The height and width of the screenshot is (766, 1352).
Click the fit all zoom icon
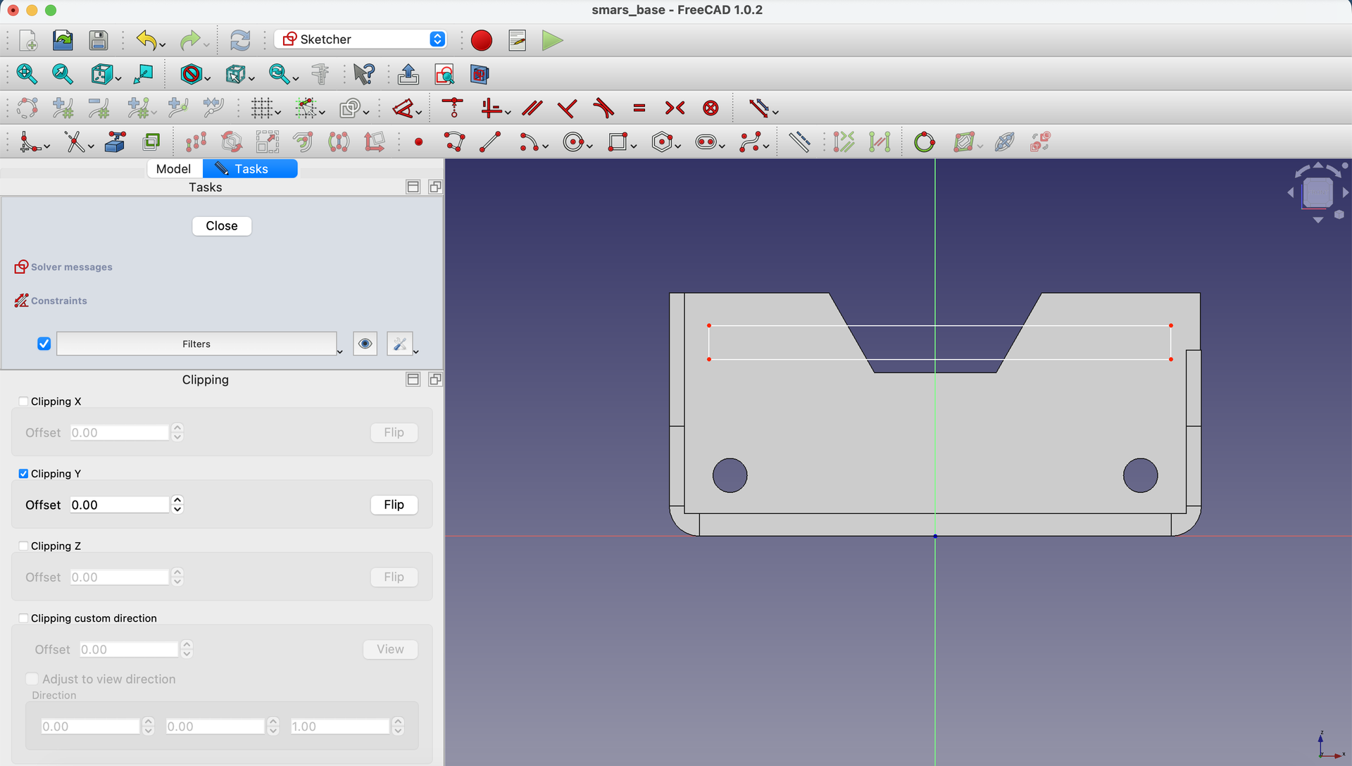(27, 74)
